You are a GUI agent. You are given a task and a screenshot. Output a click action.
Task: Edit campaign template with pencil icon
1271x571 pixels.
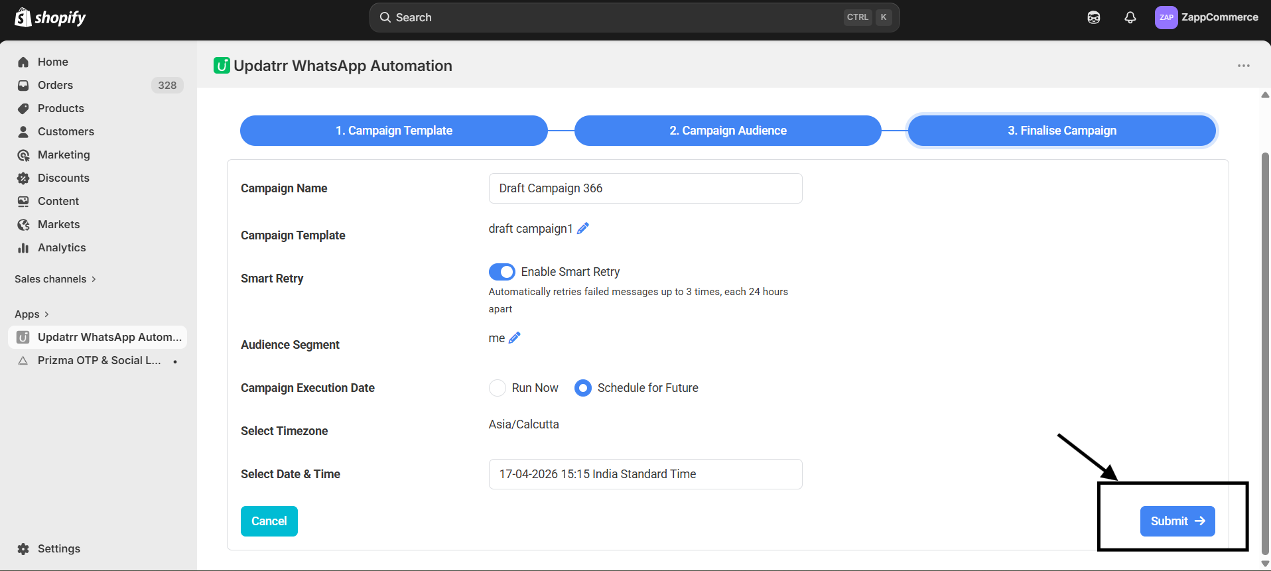[582, 229]
